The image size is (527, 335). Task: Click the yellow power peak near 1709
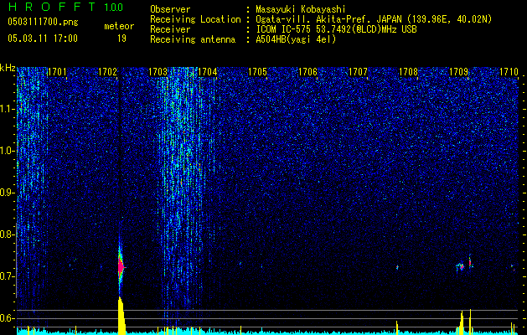(462, 322)
